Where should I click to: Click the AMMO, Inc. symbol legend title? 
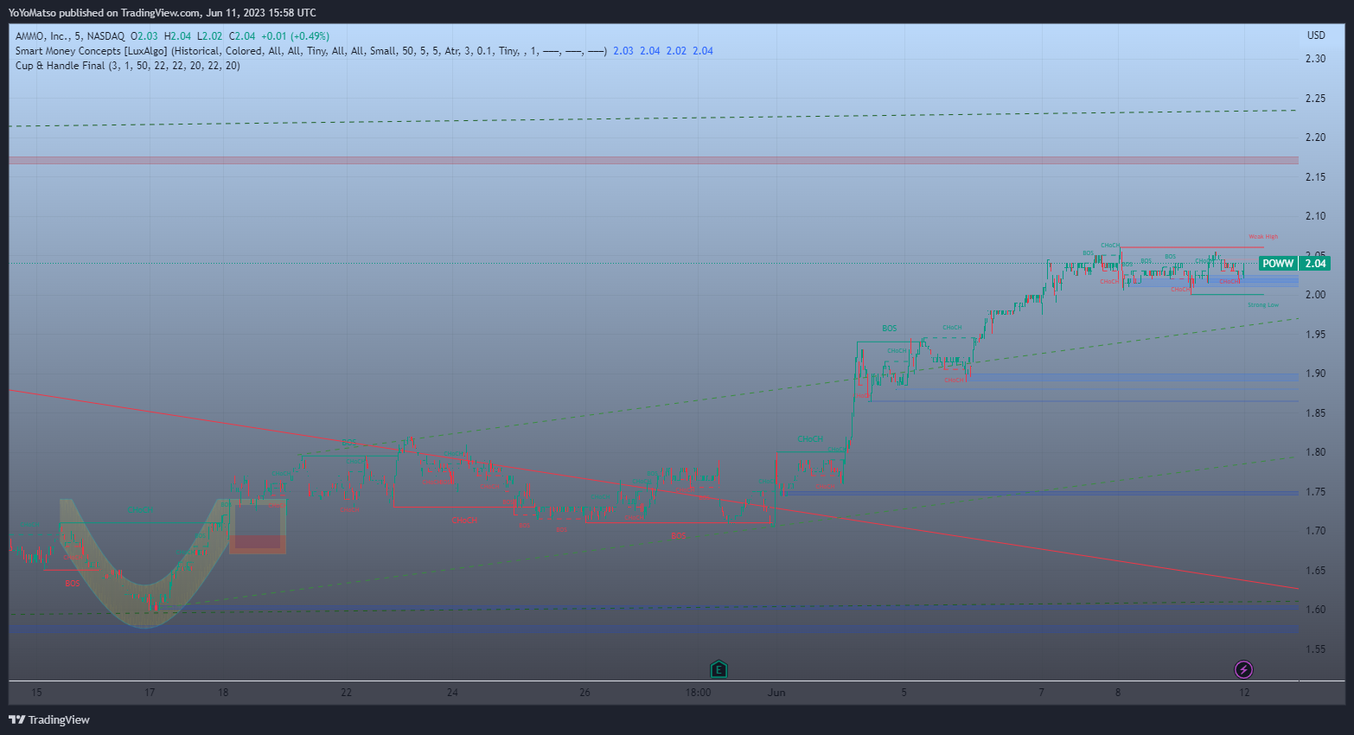pyautogui.click(x=70, y=36)
